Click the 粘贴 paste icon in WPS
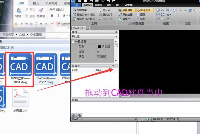 [x=19, y=10]
